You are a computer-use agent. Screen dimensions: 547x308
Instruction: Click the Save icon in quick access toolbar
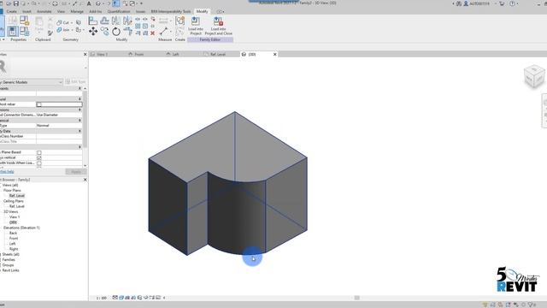16,3
